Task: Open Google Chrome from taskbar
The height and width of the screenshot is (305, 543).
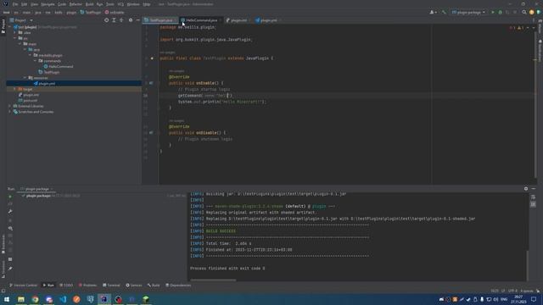Action: (35, 299)
